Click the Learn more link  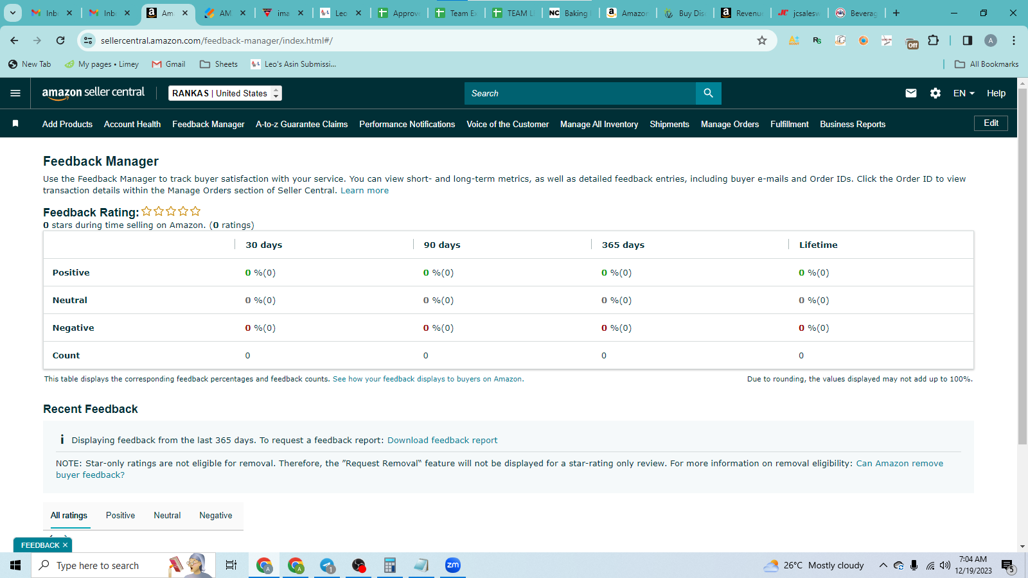pos(364,191)
